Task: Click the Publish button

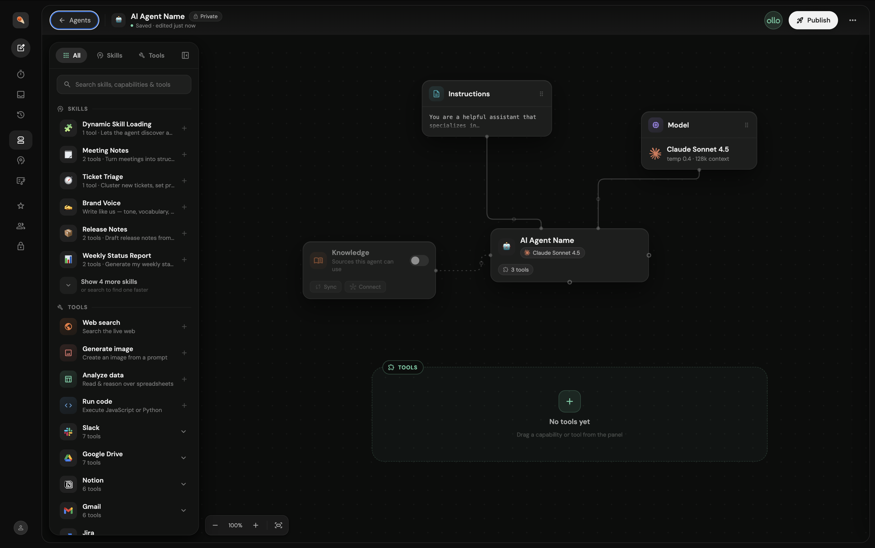Action: tap(813, 20)
